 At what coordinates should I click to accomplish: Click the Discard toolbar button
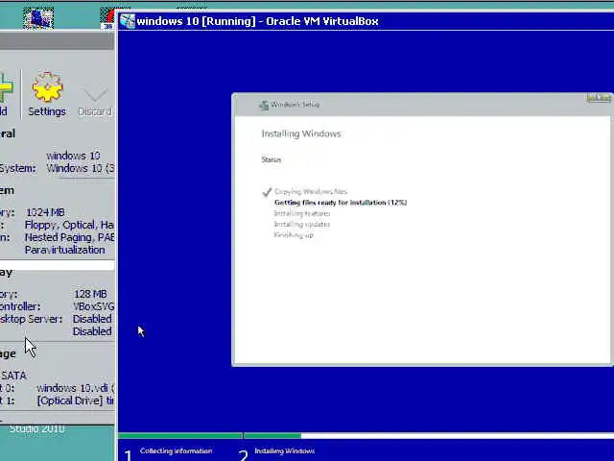[x=95, y=101]
